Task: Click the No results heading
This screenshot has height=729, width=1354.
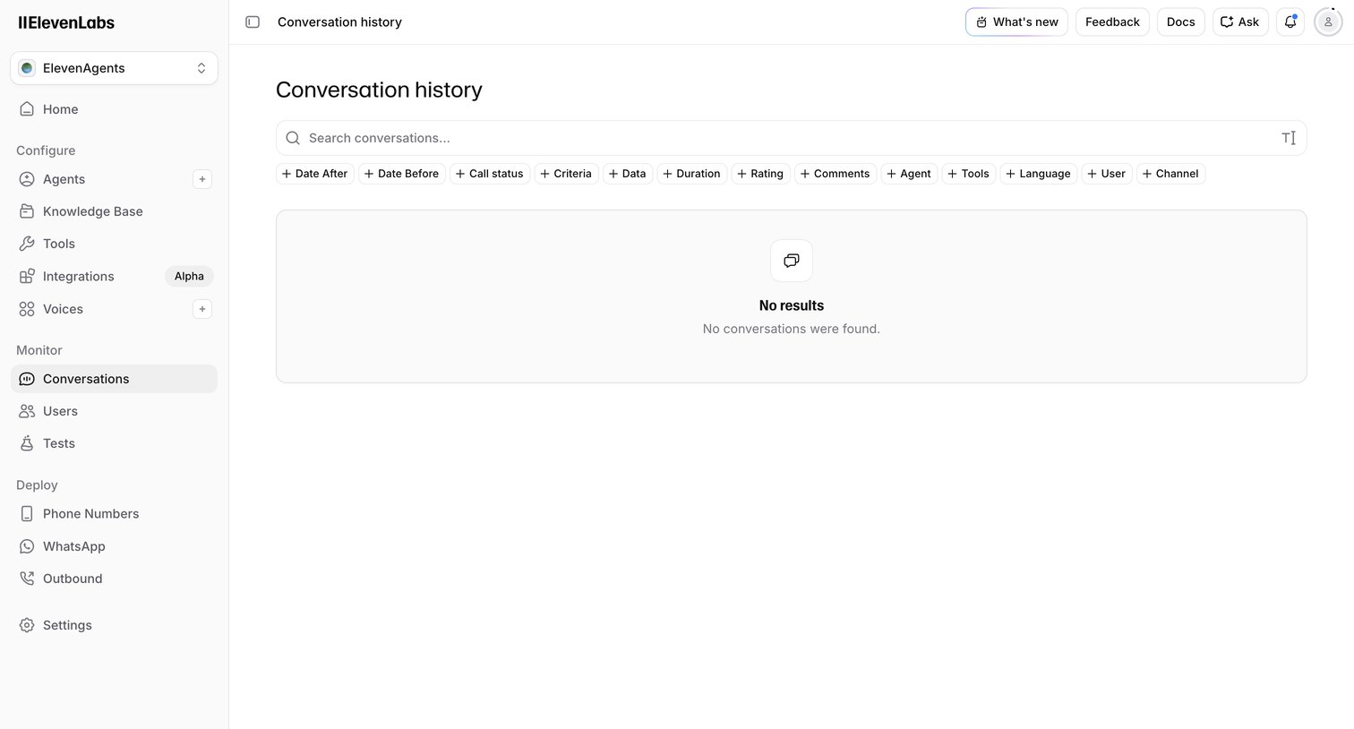Action: pyautogui.click(x=792, y=305)
